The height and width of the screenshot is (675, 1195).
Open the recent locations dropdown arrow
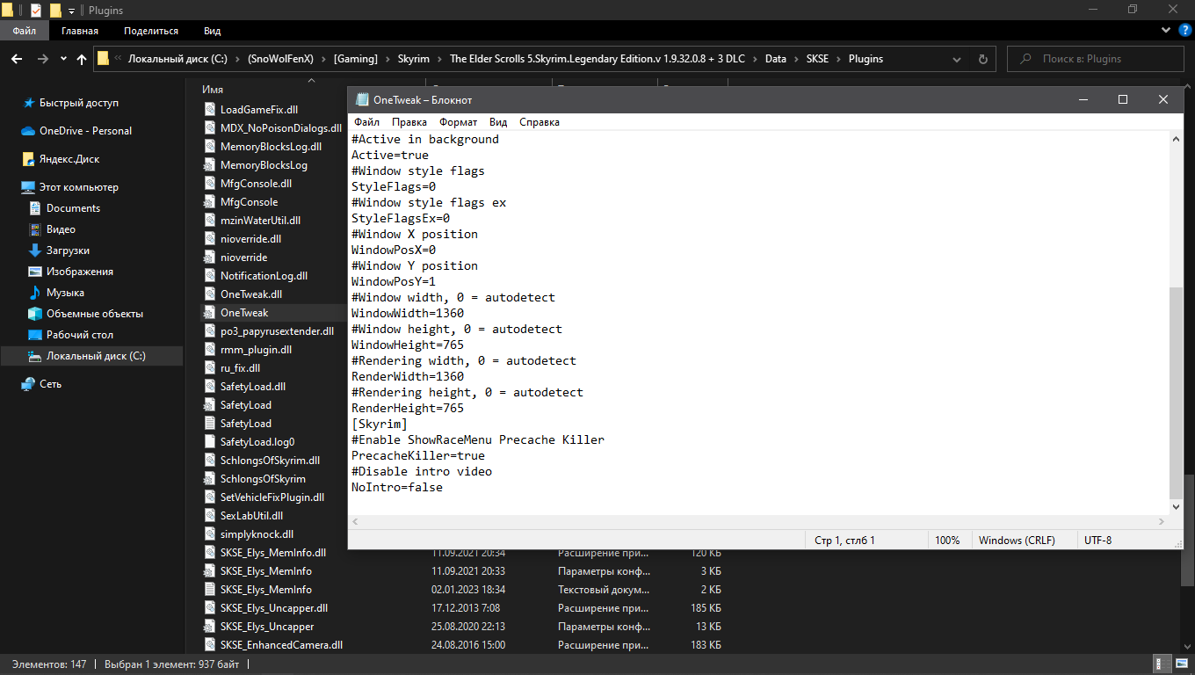pos(63,59)
